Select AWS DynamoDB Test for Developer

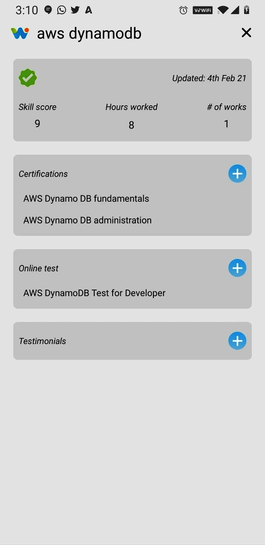coord(94,293)
